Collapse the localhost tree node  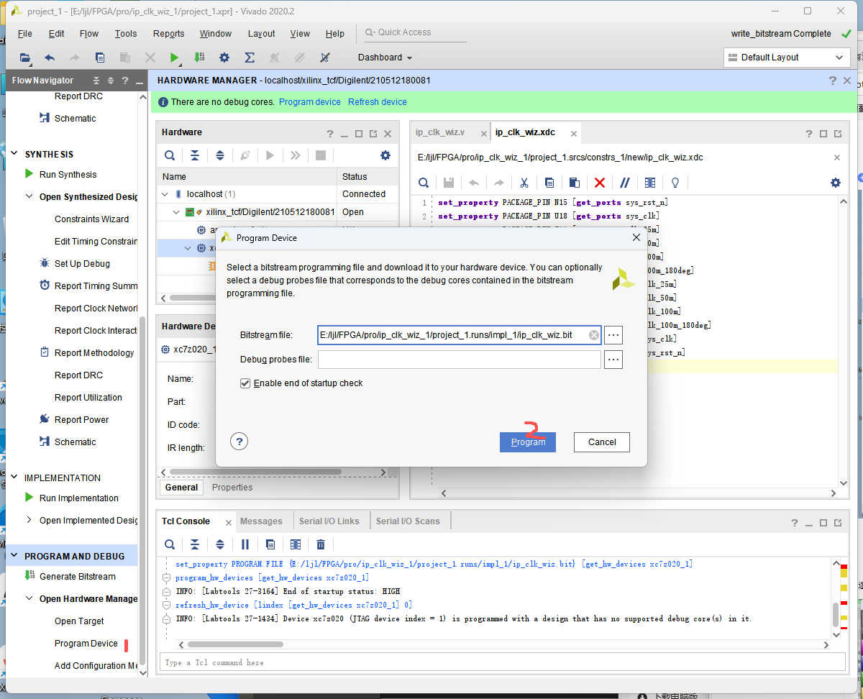click(165, 194)
